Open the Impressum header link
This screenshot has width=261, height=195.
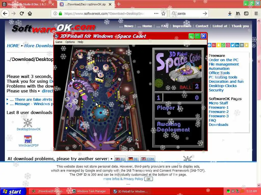point(182,26)
